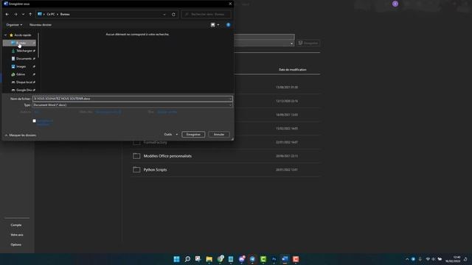Go forward in the save dialog
The image size is (472, 265).
tap(15, 14)
